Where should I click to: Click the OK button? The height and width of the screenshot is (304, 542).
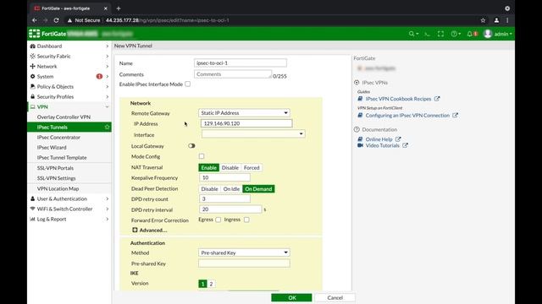click(291, 297)
